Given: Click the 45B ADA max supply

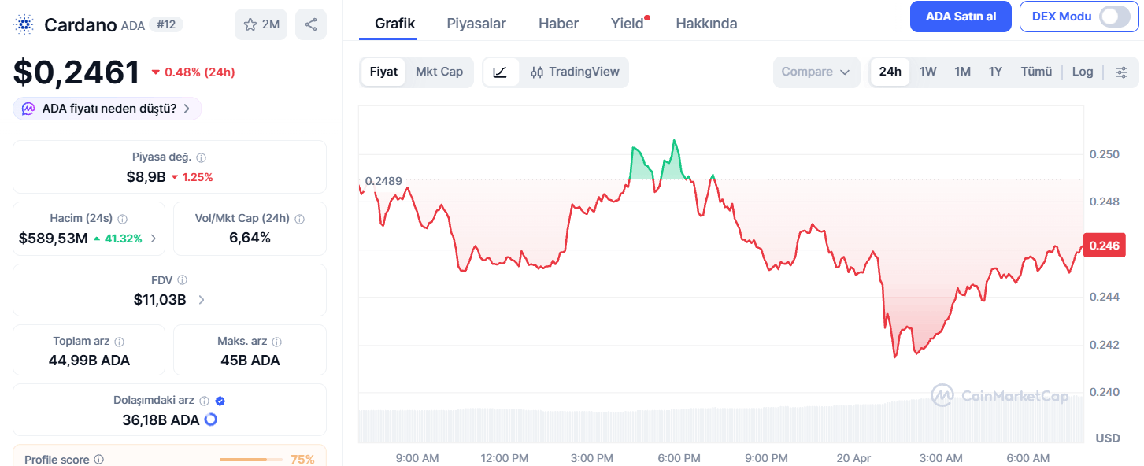Looking at the screenshot, I should [x=250, y=361].
